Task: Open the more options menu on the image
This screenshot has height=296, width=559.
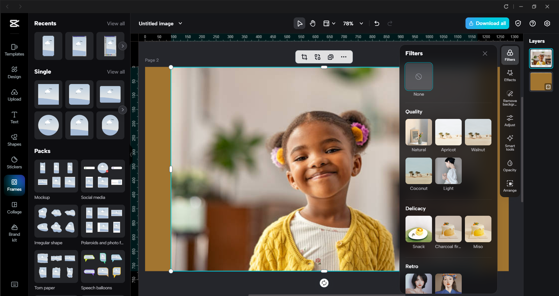Action: click(x=344, y=57)
